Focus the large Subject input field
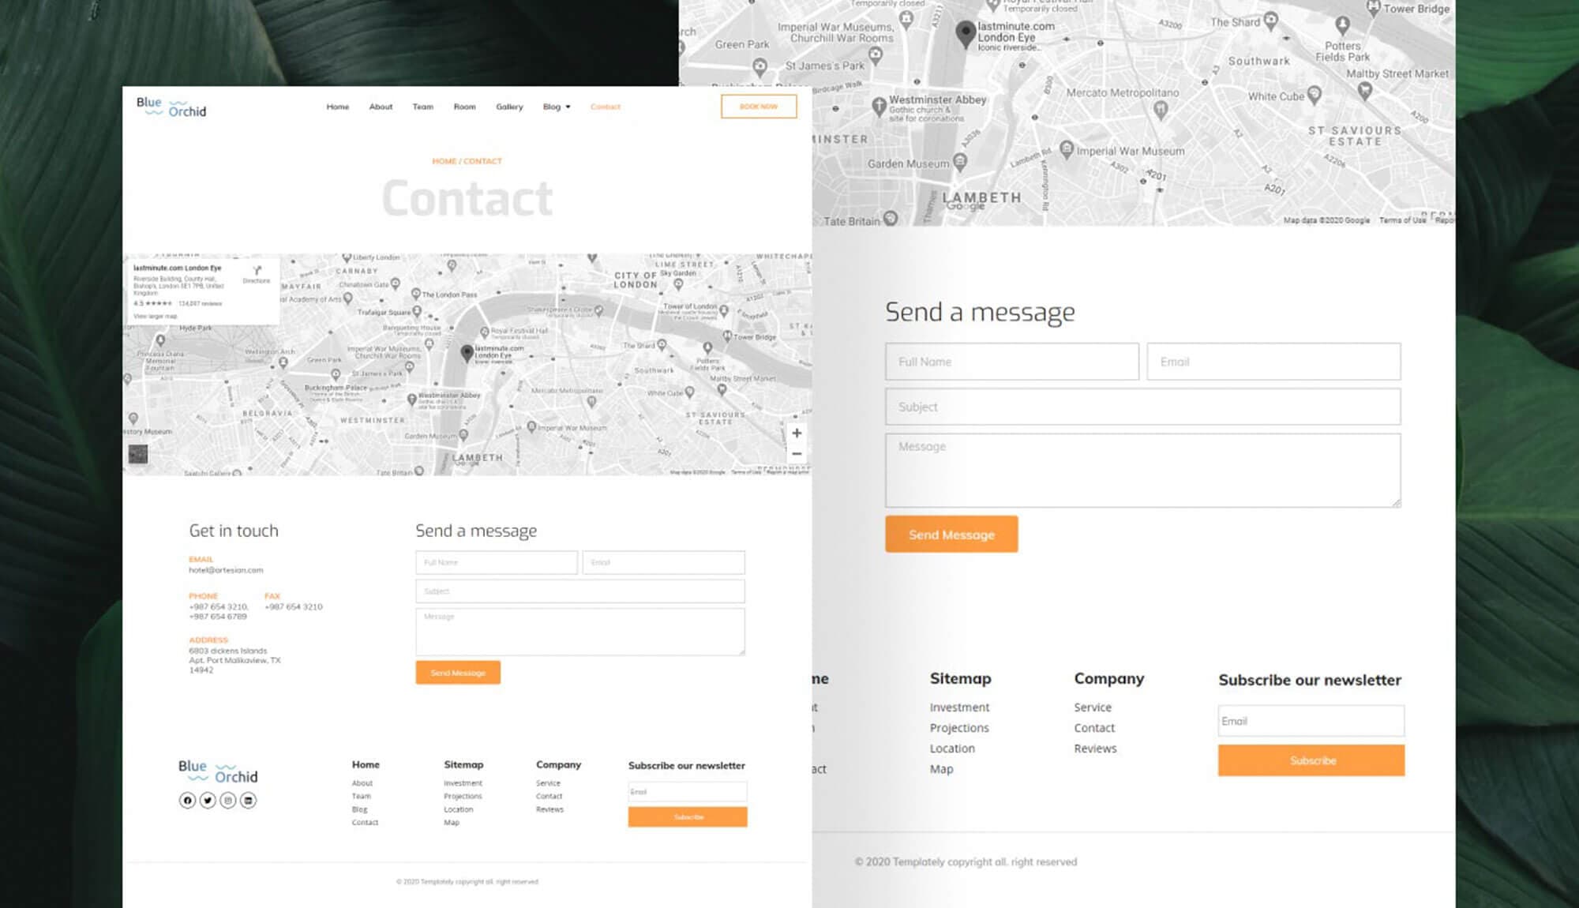Screen dimensions: 1579x908 (1142, 407)
